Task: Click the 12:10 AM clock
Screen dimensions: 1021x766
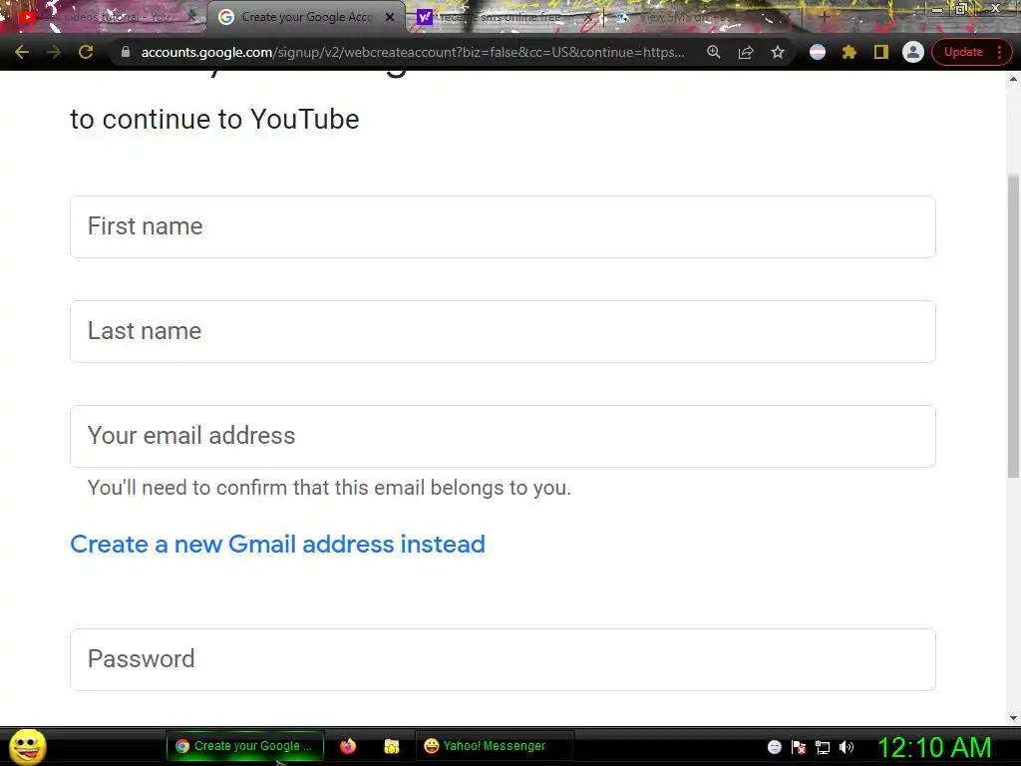Action: (934, 747)
